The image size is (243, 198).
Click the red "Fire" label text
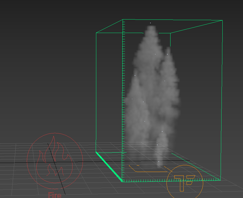click(55, 195)
